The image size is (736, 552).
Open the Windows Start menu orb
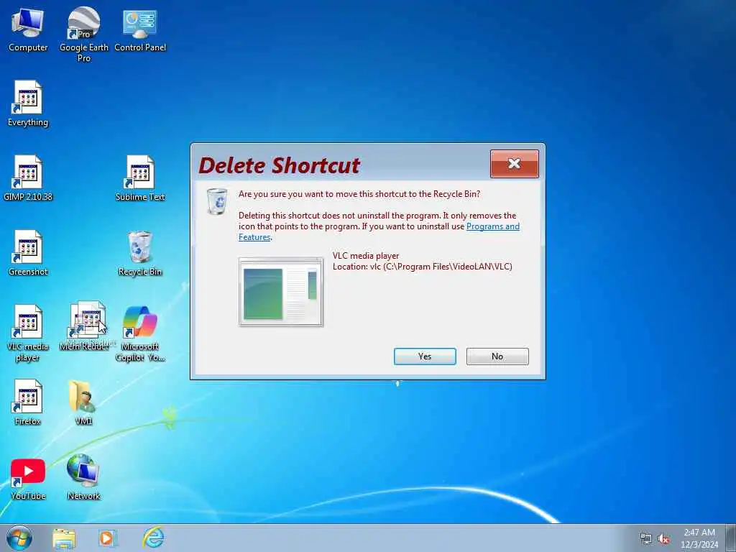click(x=19, y=538)
